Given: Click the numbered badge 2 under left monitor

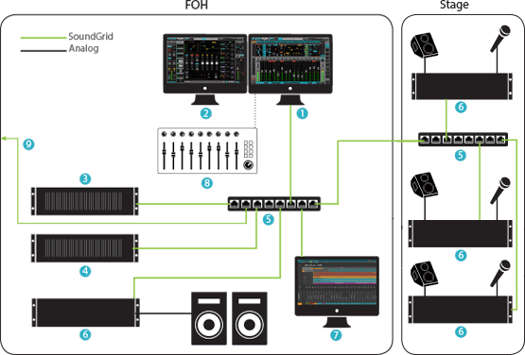Looking at the screenshot, I should pos(206,113).
